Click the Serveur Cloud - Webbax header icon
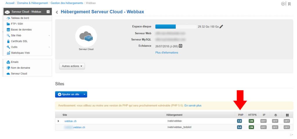297x139 pixels. coord(7,12)
